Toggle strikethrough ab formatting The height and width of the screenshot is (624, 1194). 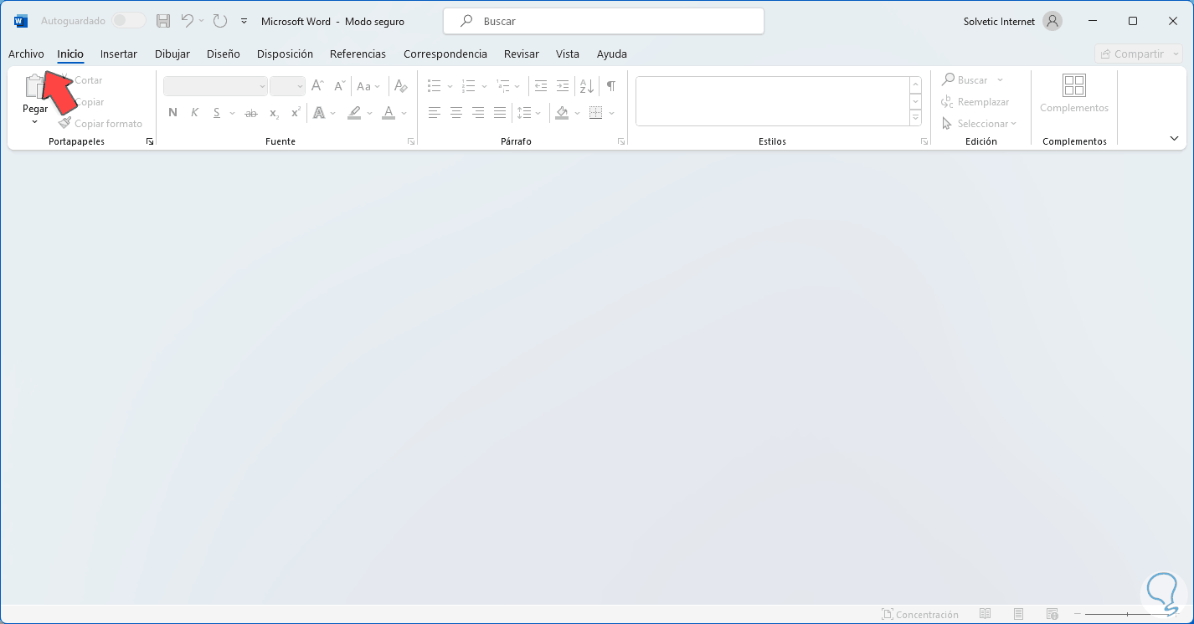[x=250, y=112]
